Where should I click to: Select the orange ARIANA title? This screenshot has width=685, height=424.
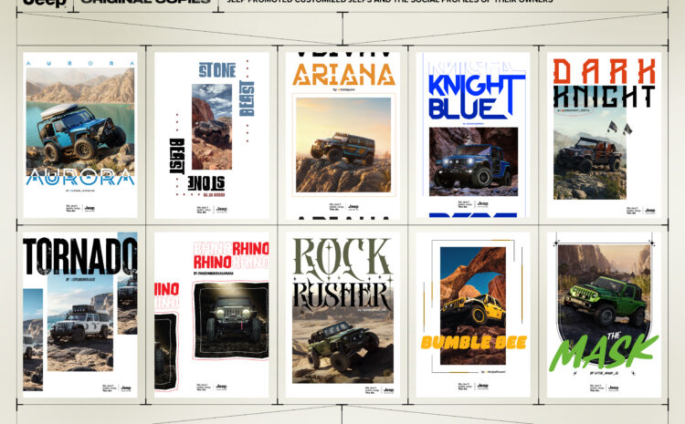coord(343,75)
